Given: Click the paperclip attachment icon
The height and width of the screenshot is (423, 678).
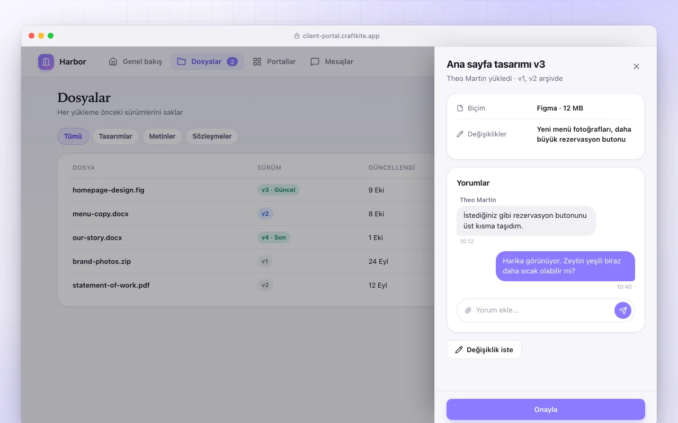Looking at the screenshot, I should pos(468,310).
